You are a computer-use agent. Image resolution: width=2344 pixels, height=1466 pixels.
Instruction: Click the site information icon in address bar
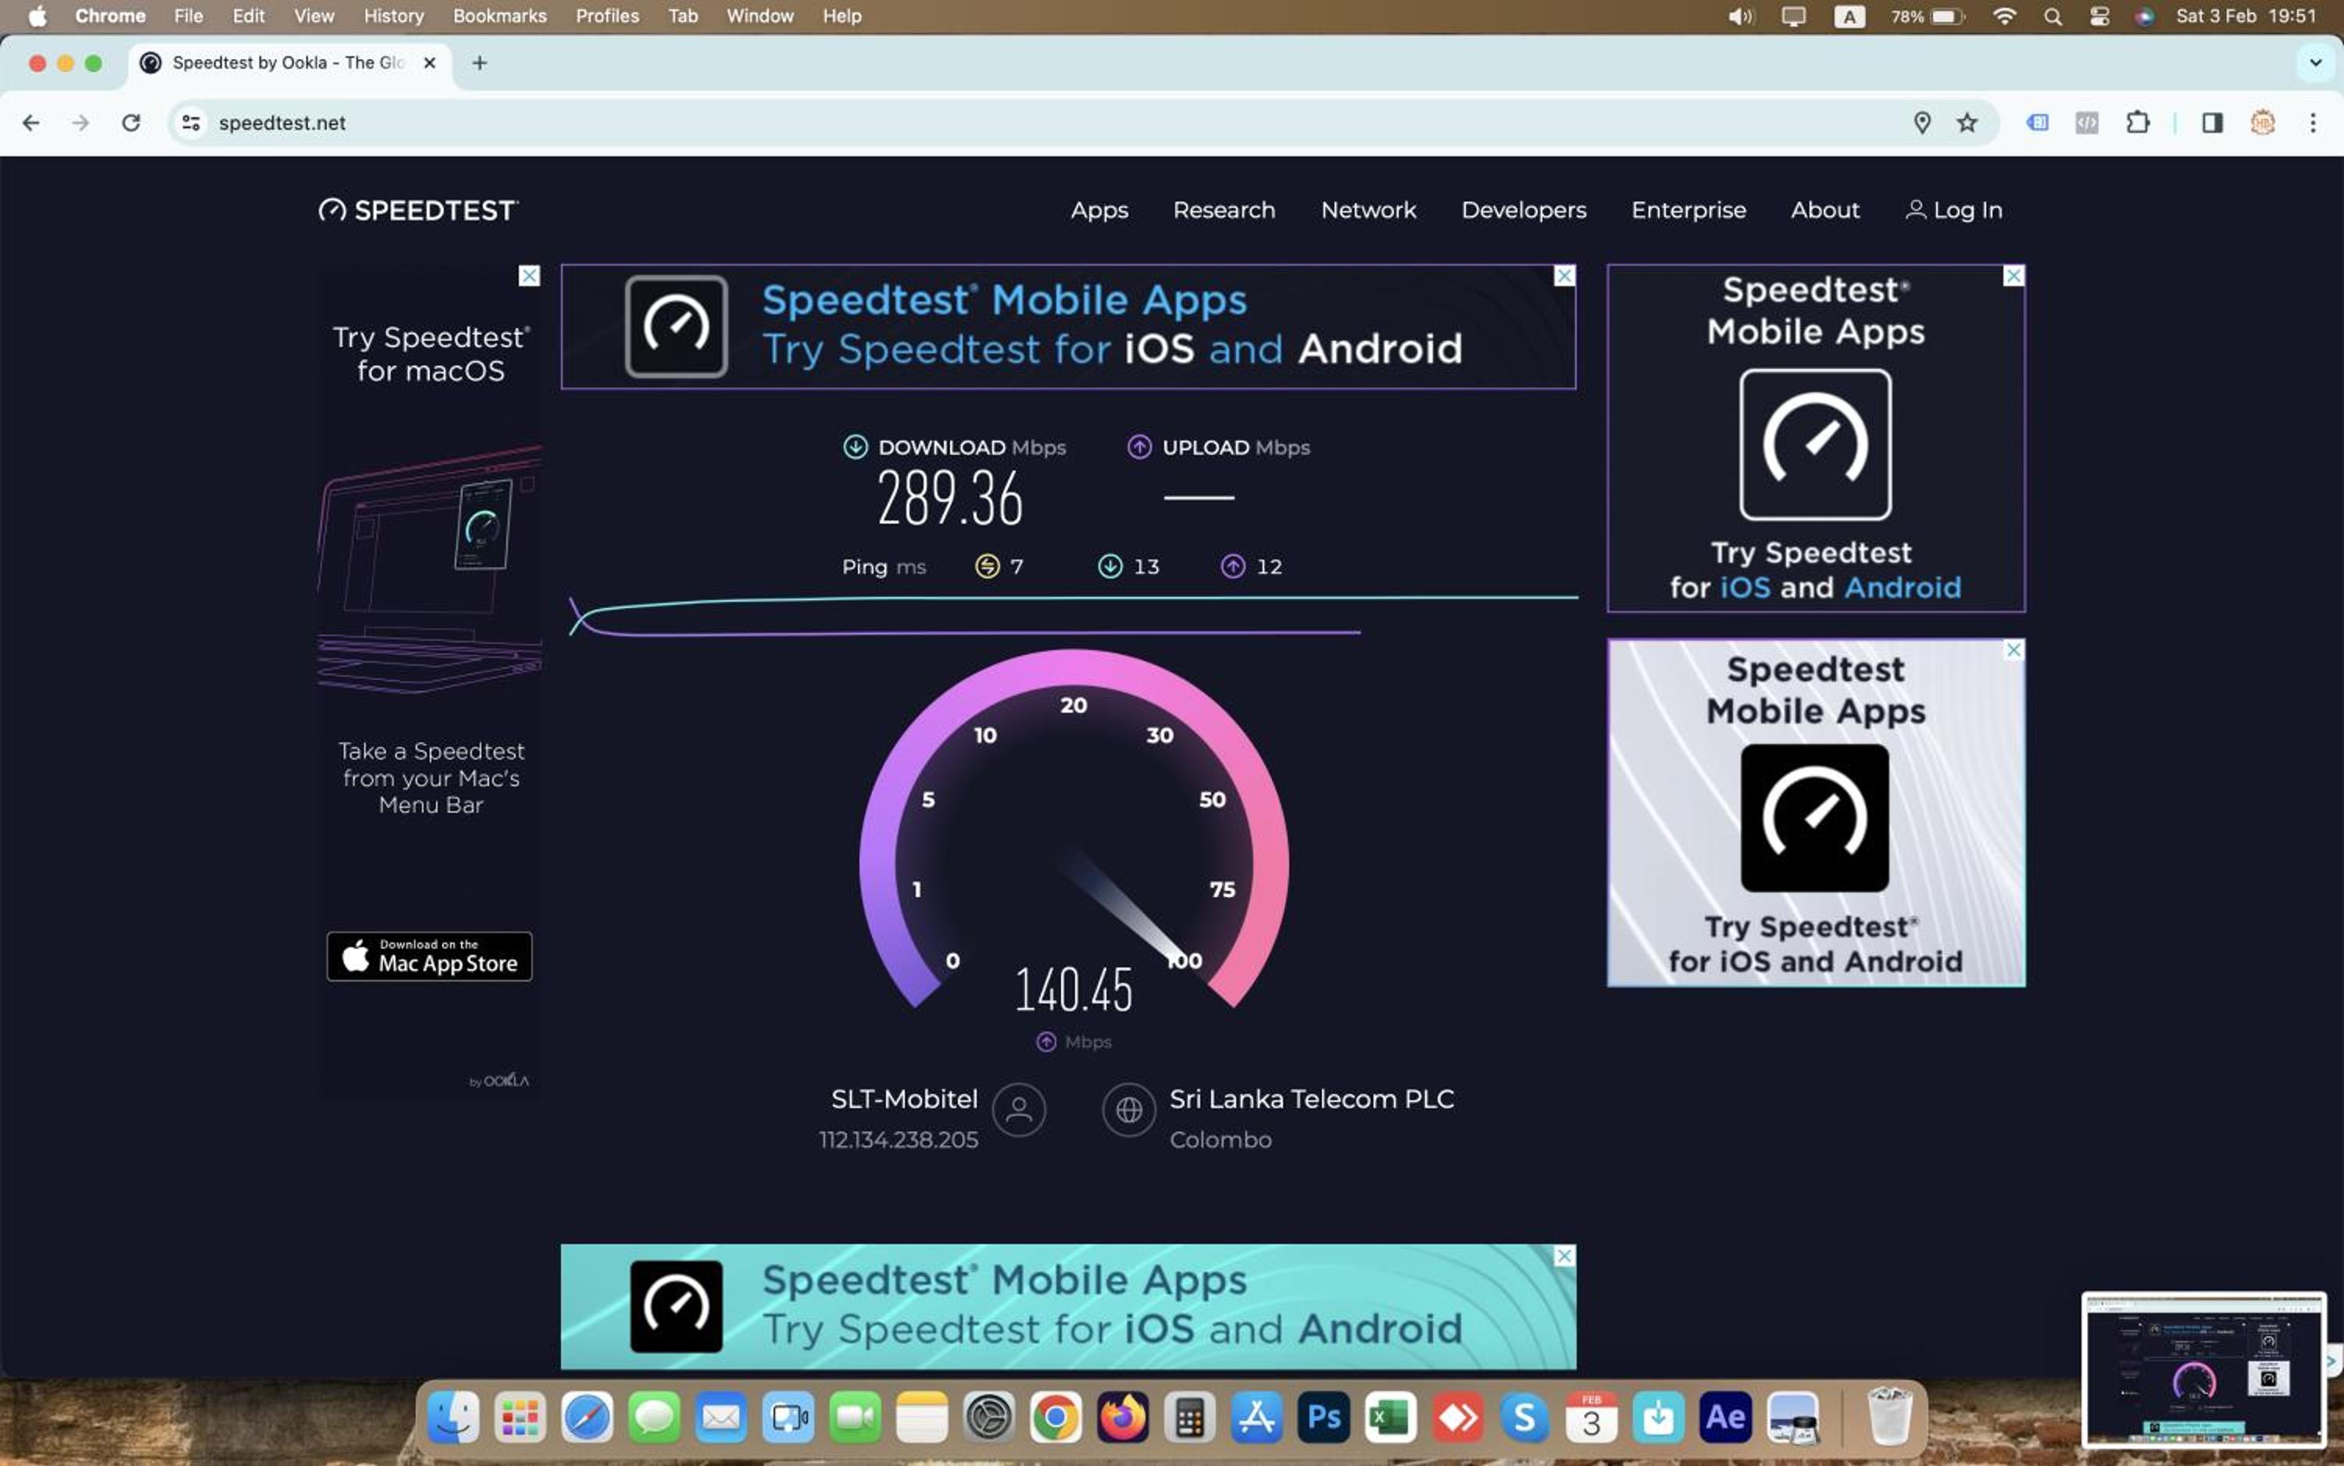192,123
